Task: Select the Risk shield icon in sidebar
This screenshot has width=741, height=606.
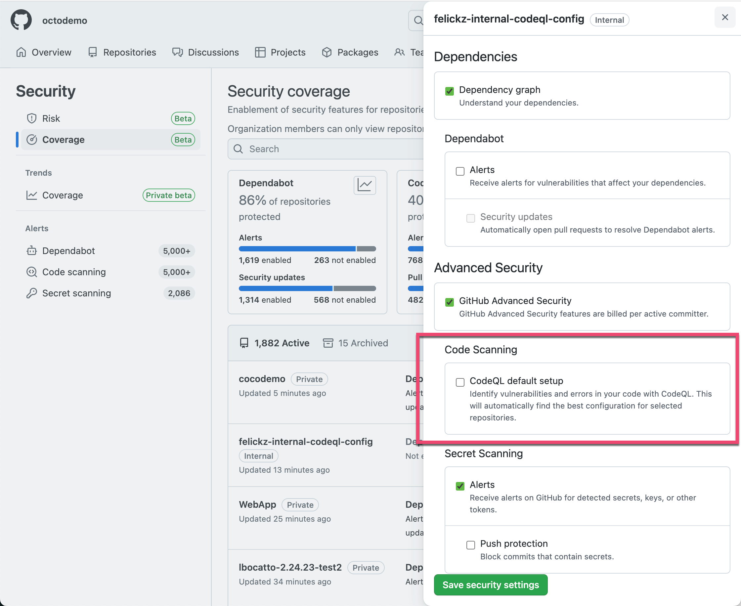Action: 32,118
